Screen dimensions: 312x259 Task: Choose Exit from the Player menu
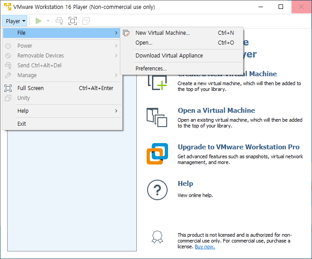point(62,124)
